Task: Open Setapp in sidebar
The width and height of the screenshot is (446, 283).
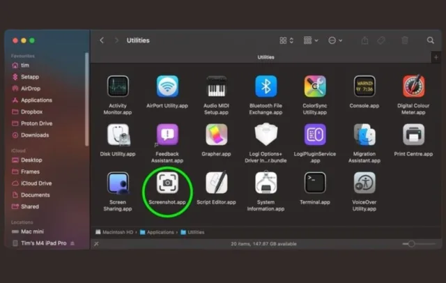Action: 29,77
